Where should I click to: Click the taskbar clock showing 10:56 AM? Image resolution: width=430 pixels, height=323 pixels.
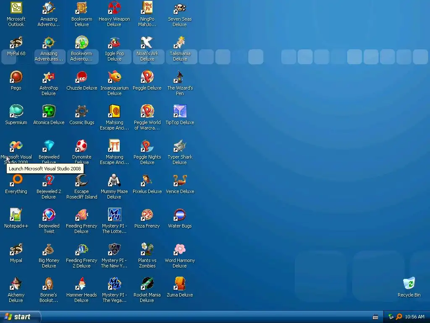414,317
